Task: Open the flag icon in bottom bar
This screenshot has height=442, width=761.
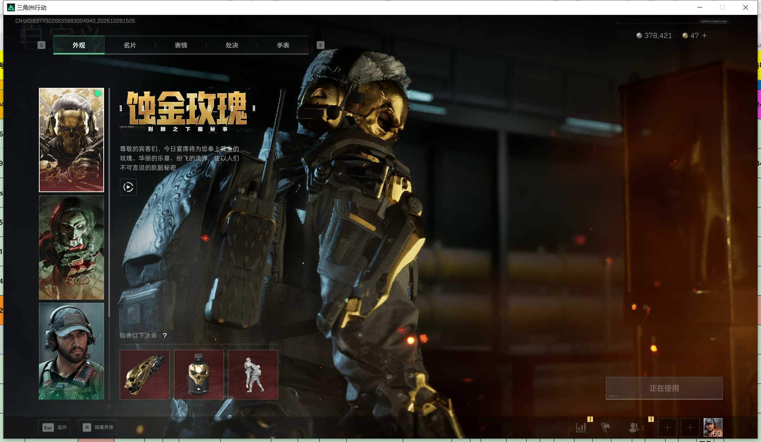Action: pyautogui.click(x=606, y=427)
